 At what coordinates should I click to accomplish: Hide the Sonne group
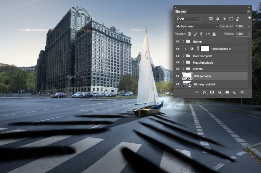pyautogui.click(x=178, y=41)
